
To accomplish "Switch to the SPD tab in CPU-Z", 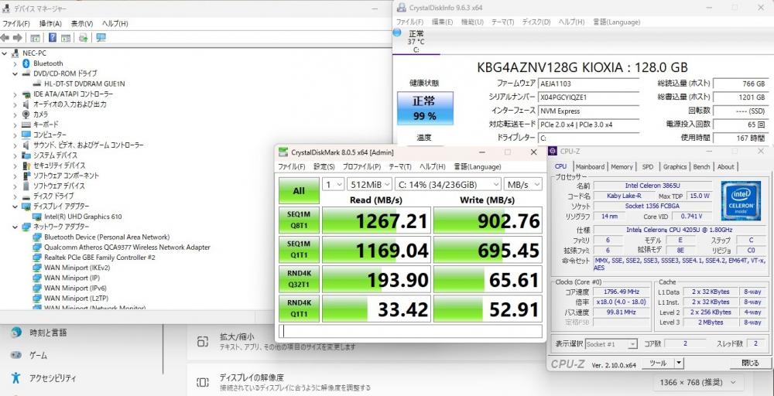I will point(648,167).
